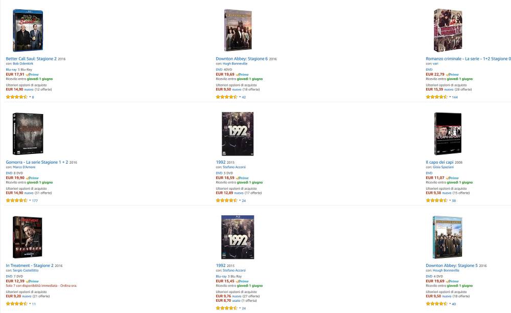This screenshot has width=511, height=313.
Task: Click the Prime badge beside EUR 12,39
Action: pyautogui.click(x=32, y=281)
